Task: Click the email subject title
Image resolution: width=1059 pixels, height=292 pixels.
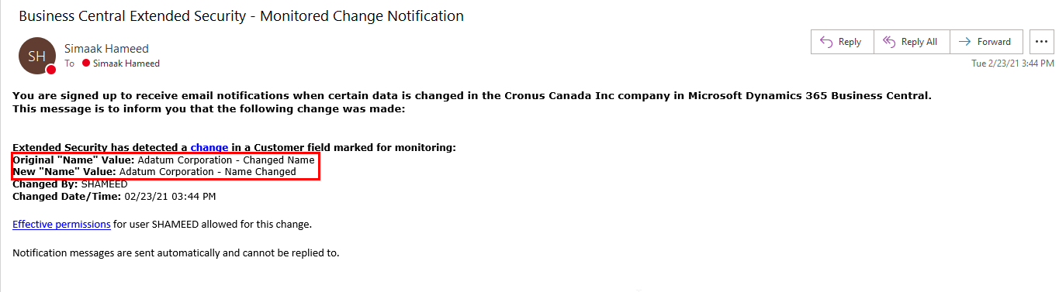Action: pyautogui.click(x=241, y=15)
